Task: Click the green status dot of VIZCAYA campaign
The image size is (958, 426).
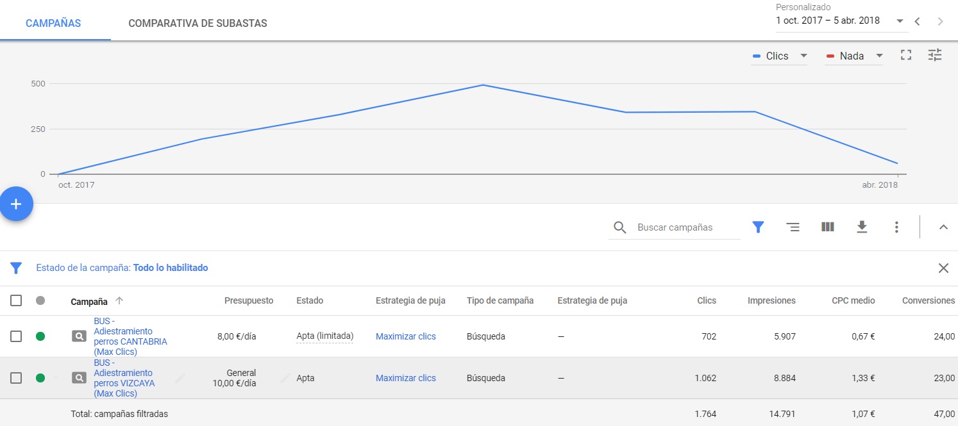Action: pos(41,378)
